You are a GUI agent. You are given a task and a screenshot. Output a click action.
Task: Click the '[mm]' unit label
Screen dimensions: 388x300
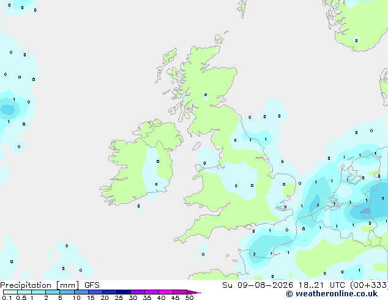coord(67,285)
